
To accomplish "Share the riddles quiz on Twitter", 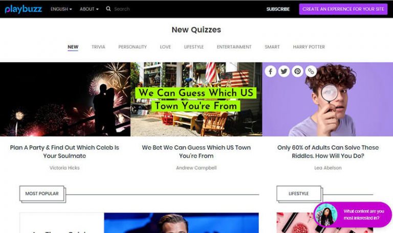I will [284, 72].
